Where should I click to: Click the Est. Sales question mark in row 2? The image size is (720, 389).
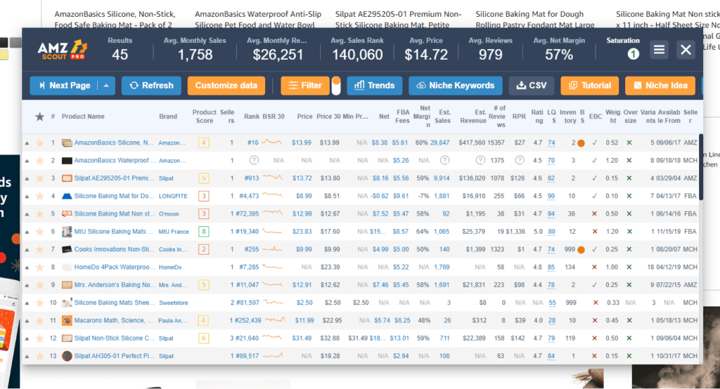coord(444,160)
